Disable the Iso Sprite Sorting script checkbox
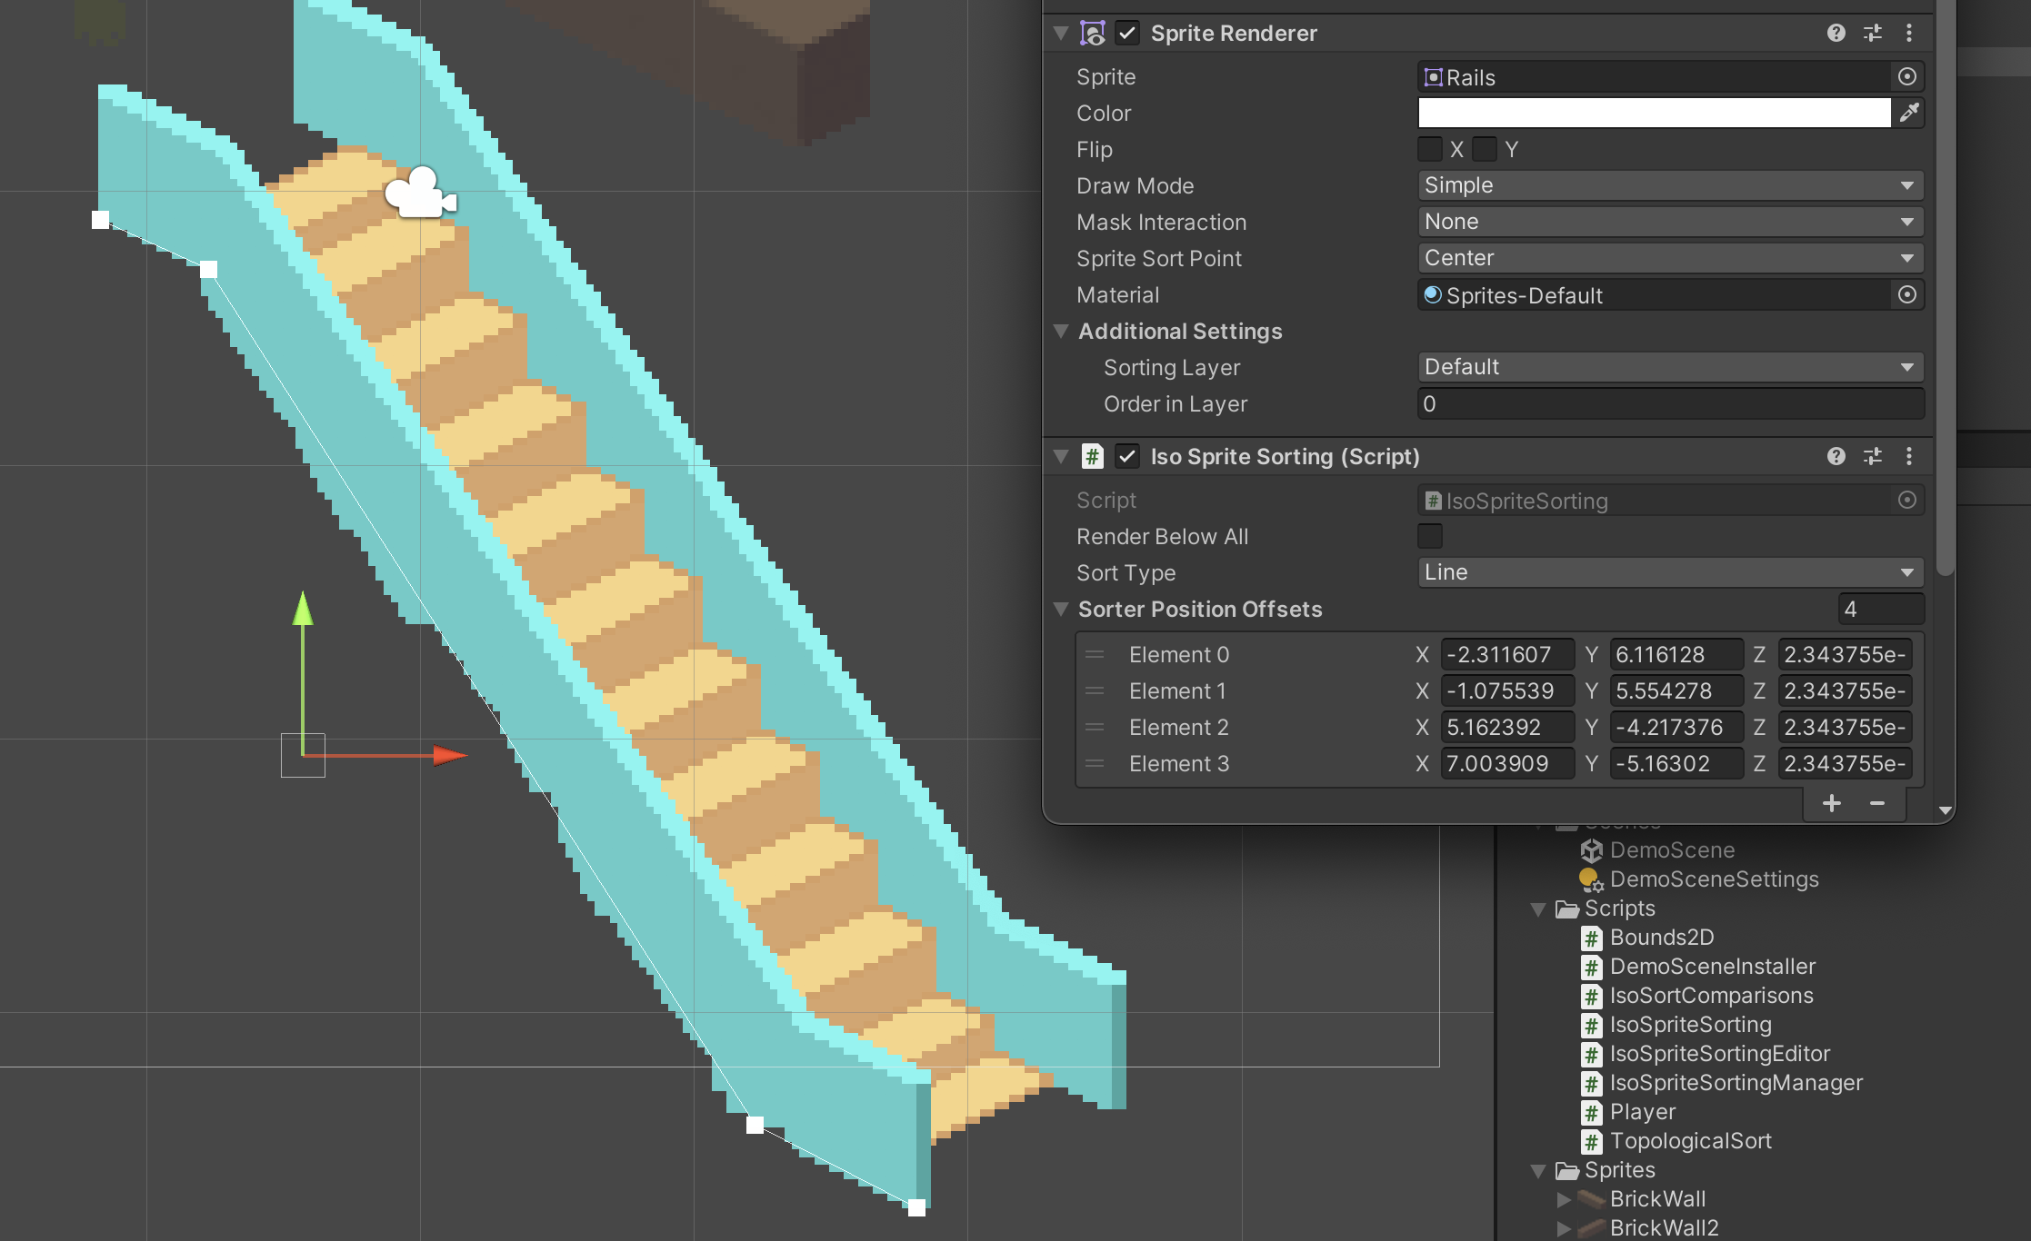 [x=1127, y=456]
